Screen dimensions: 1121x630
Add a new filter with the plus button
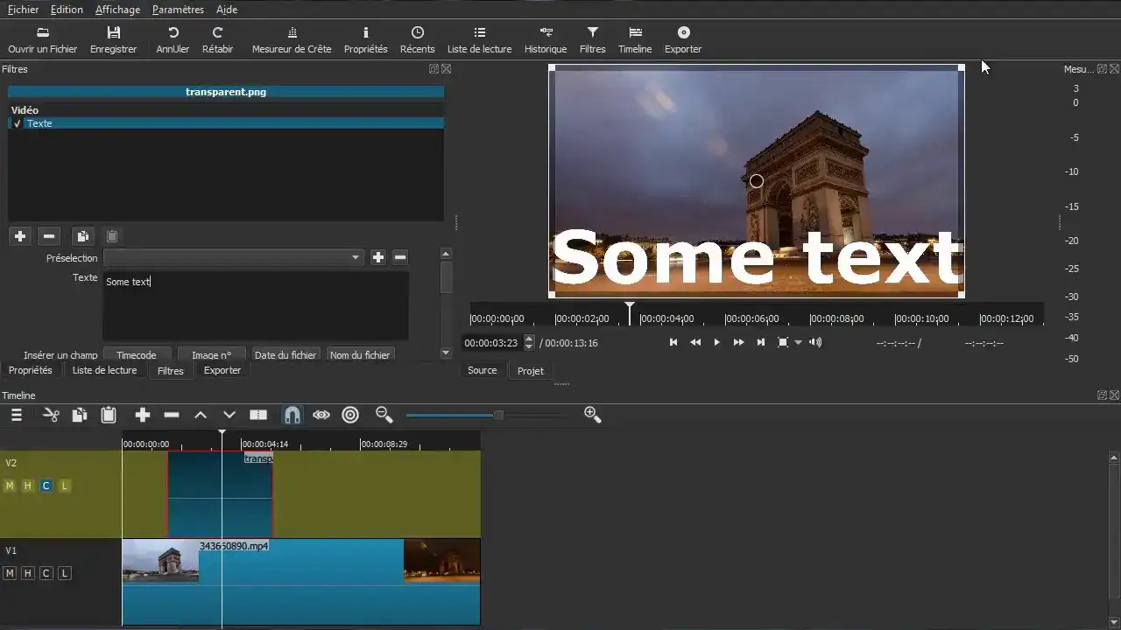click(19, 235)
